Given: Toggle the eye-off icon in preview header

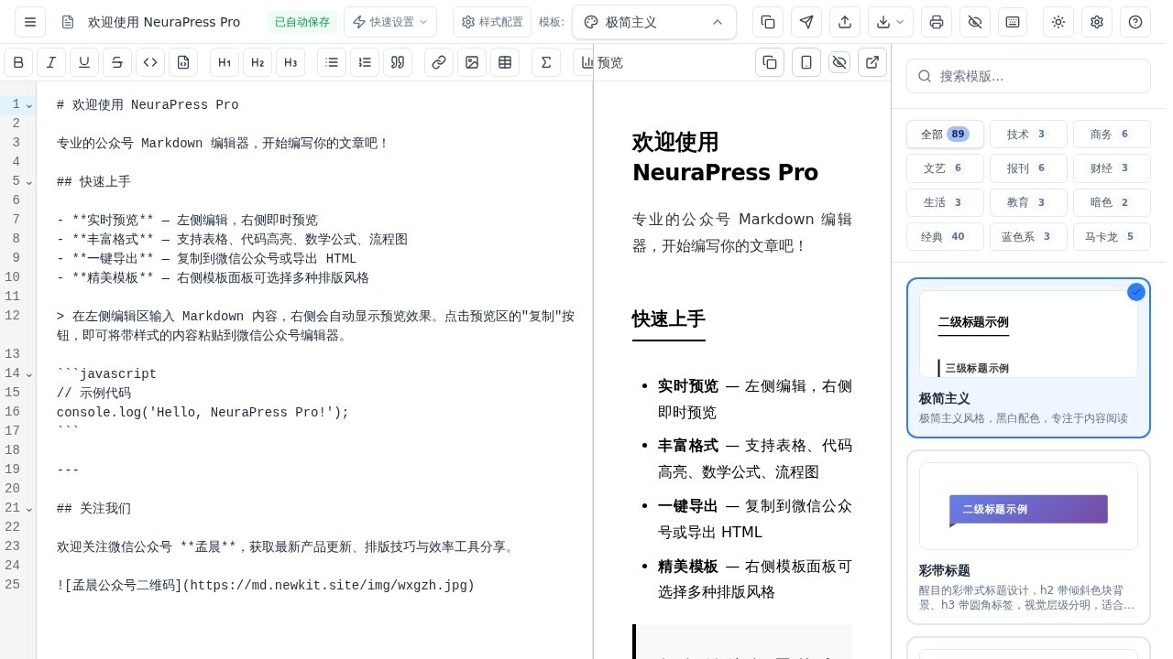Looking at the screenshot, I should [839, 62].
